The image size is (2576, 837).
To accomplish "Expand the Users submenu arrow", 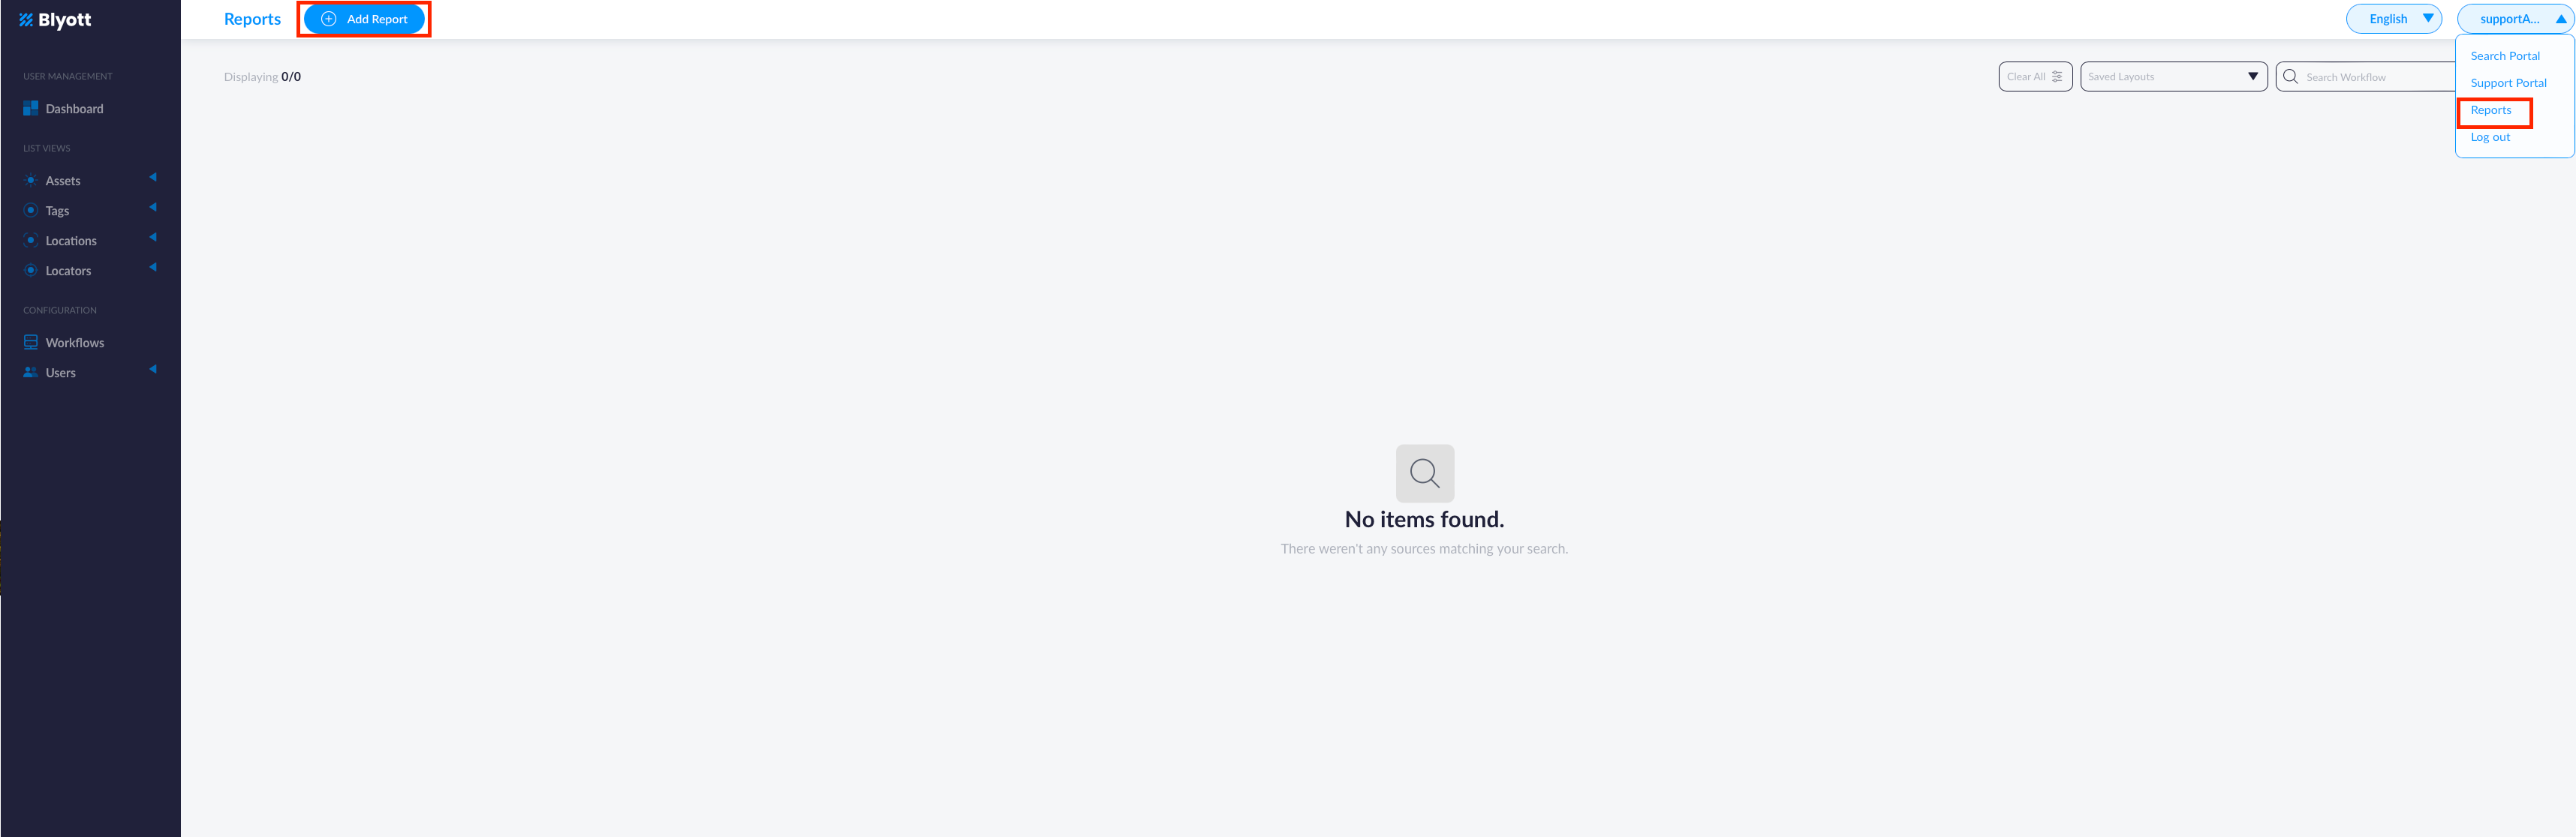I will (153, 368).
